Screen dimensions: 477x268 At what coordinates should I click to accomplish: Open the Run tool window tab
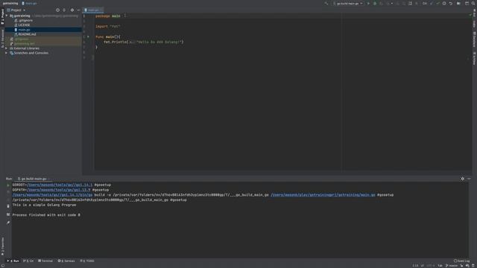point(13,261)
